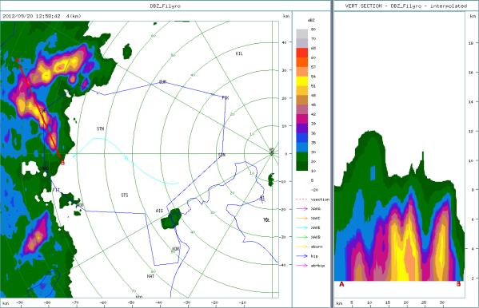Click marker B on vertical section
479x308 pixels.
[x=458, y=284]
